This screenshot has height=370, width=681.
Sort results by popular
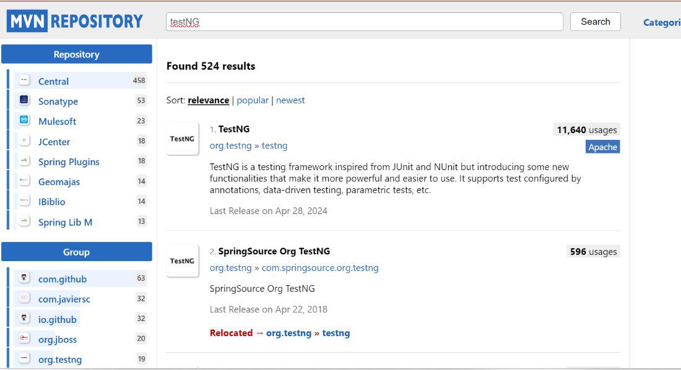pyautogui.click(x=253, y=100)
